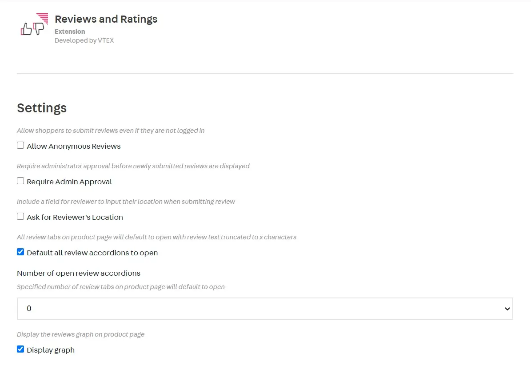Disable the Display graph checkbox

pos(20,349)
